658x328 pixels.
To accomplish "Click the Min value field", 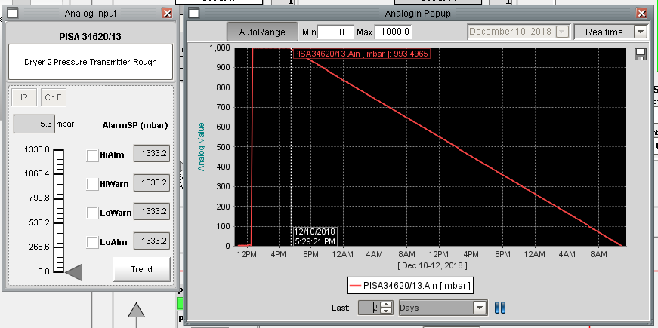I will (x=335, y=32).
